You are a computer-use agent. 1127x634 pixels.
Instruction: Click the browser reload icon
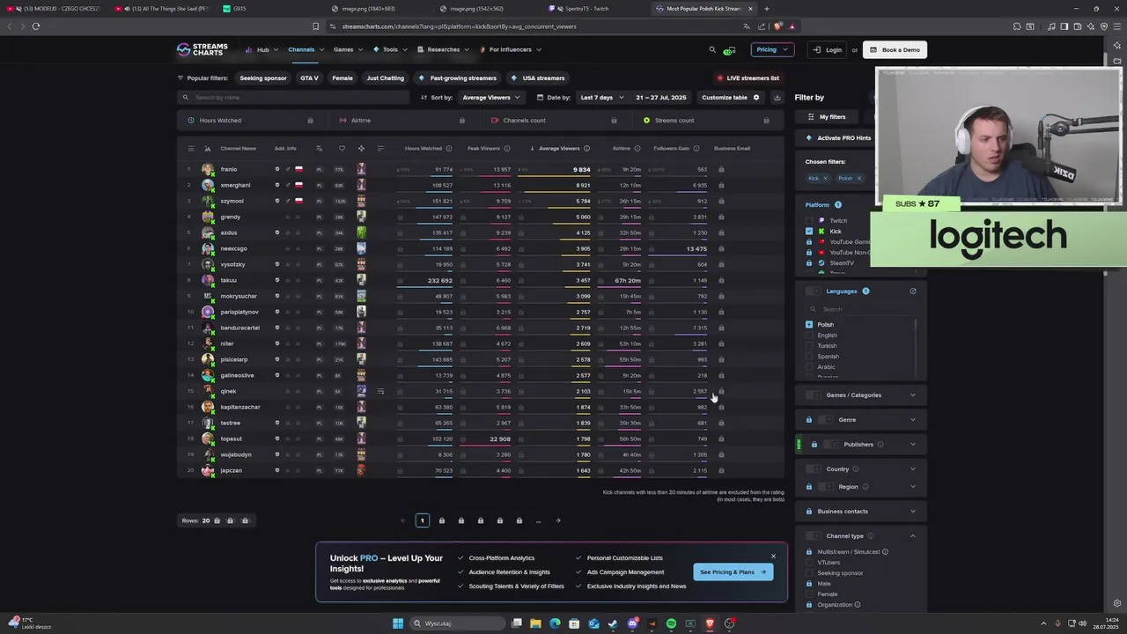pos(35,26)
